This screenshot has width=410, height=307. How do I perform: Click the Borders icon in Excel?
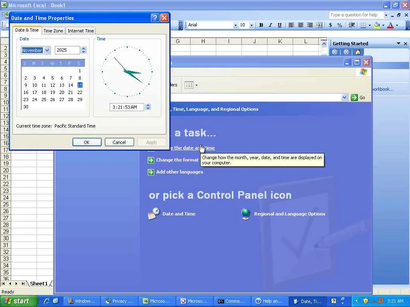[x=363, y=25]
